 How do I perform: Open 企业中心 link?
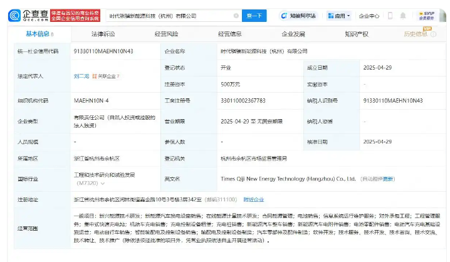[369, 16]
